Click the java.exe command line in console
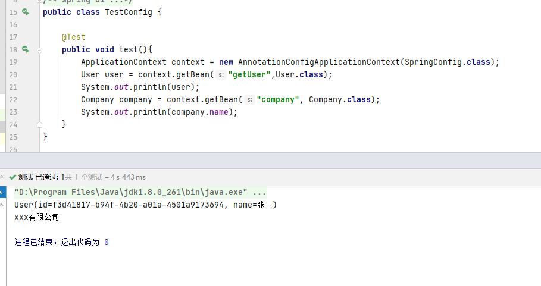The image size is (541, 286). (x=131, y=193)
